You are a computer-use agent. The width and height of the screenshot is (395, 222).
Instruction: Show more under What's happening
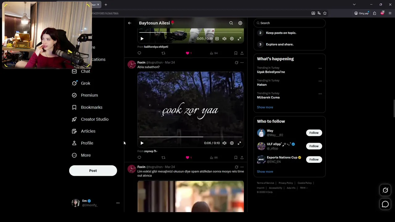(x=265, y=107)
